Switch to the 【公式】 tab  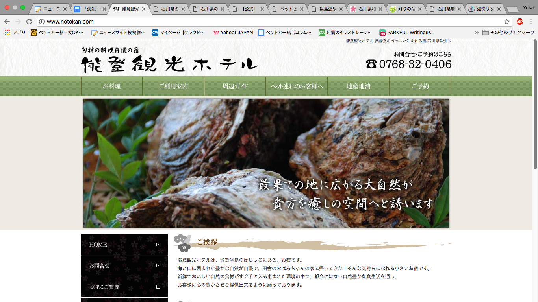(247, 9)
